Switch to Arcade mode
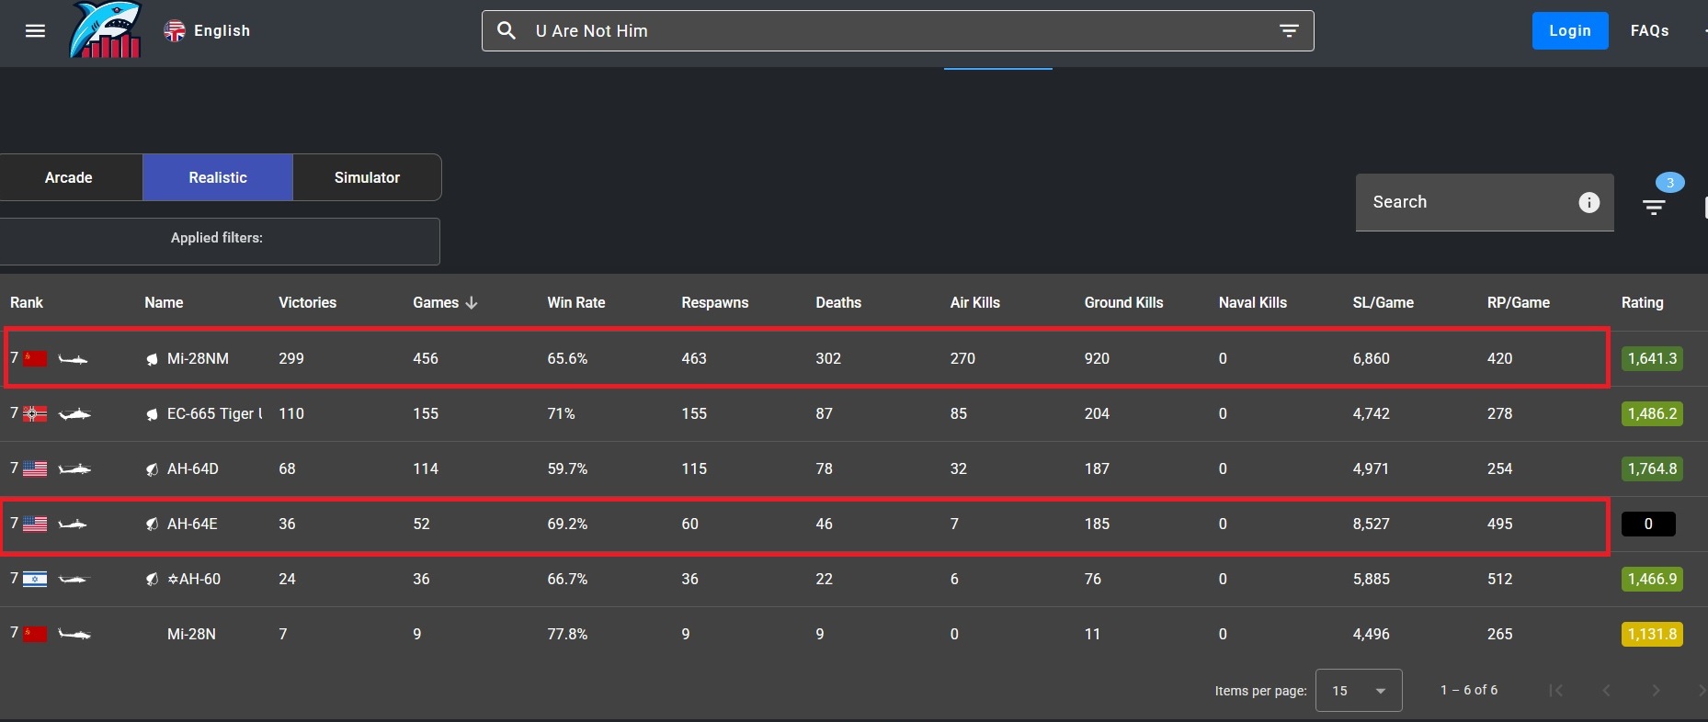Screen dimensions: 1708x722 click(69, 177)
